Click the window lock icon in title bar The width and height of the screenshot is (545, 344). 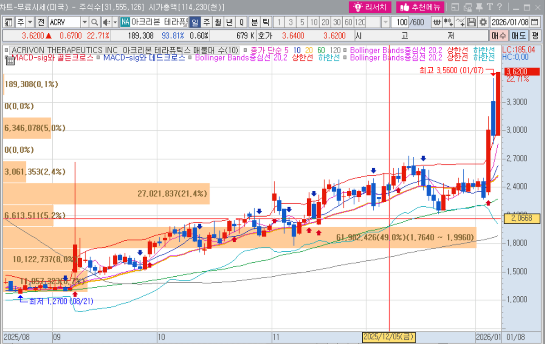(467, 7)
